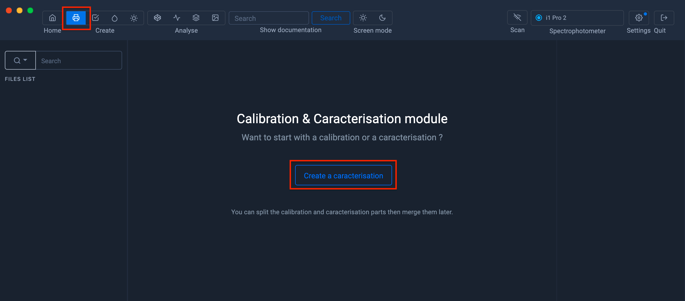
Task: Switch to light screen mode
Action: pos(363,18)
